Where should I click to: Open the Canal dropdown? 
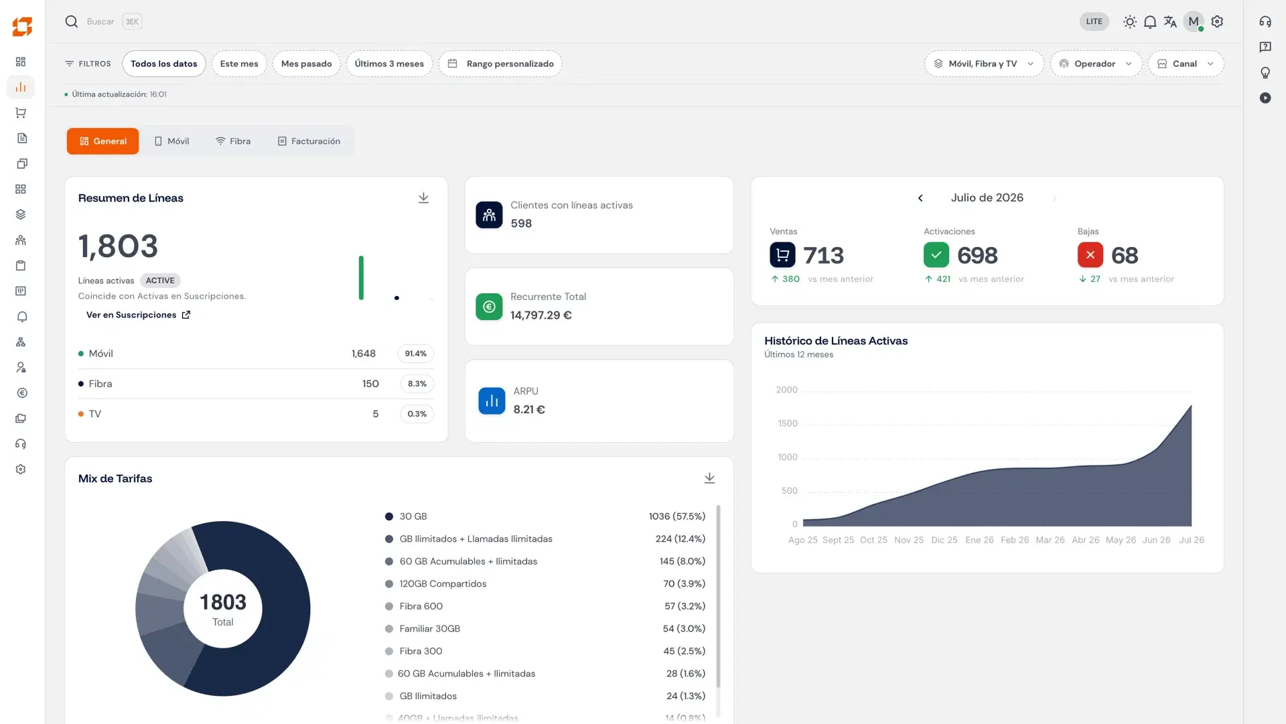pos(1186,64)
